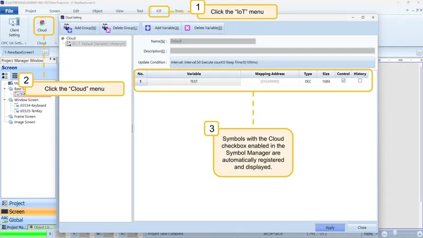Collapse the Base Screen tree node
423x238 pixels.
coord(5,88)
